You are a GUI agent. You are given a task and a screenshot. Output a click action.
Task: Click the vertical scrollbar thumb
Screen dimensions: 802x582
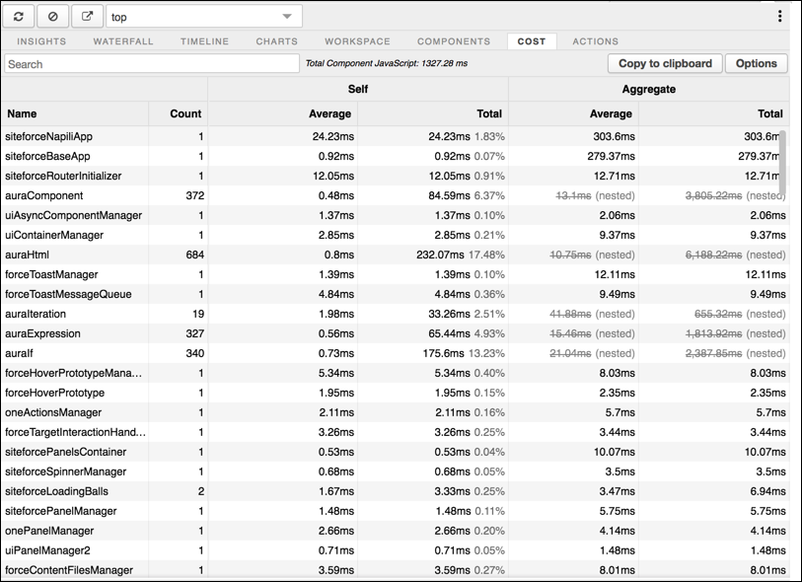(782, 163)
